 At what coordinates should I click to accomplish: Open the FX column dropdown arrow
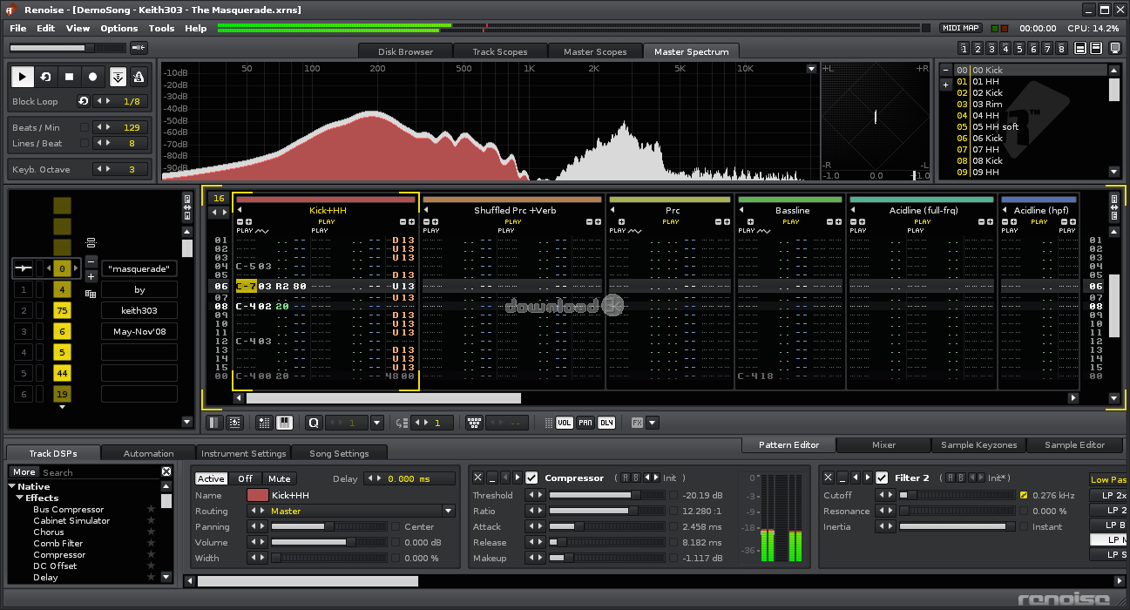653,423
